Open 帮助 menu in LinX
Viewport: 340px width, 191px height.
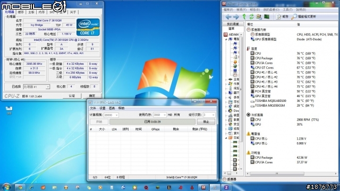click(121, 108)
